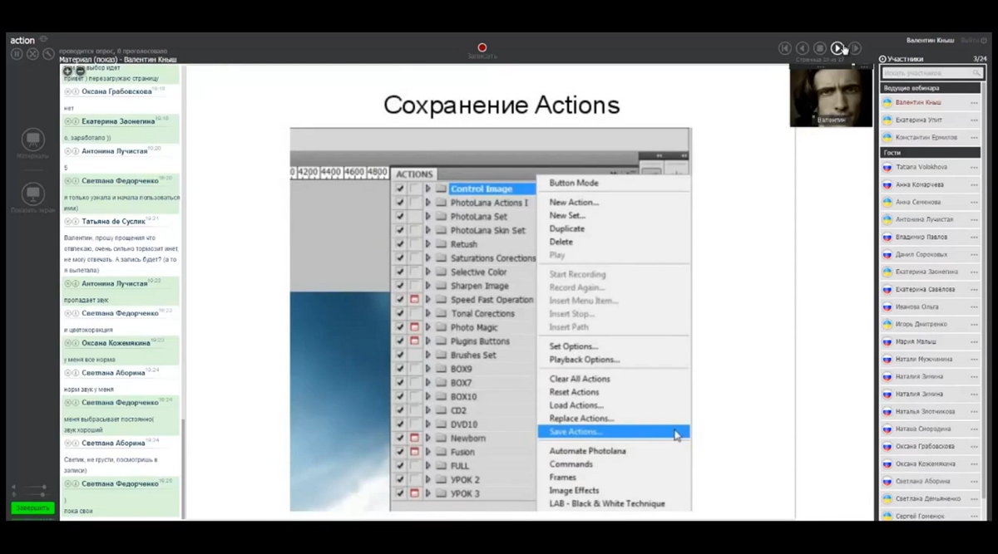The width and height of the screenshot is (998, 554).
Task: Pause the webinar with the pause icon
Action: click(x=17, y=53)
